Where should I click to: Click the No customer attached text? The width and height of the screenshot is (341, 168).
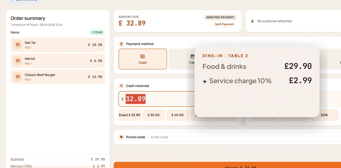point(275,21)
